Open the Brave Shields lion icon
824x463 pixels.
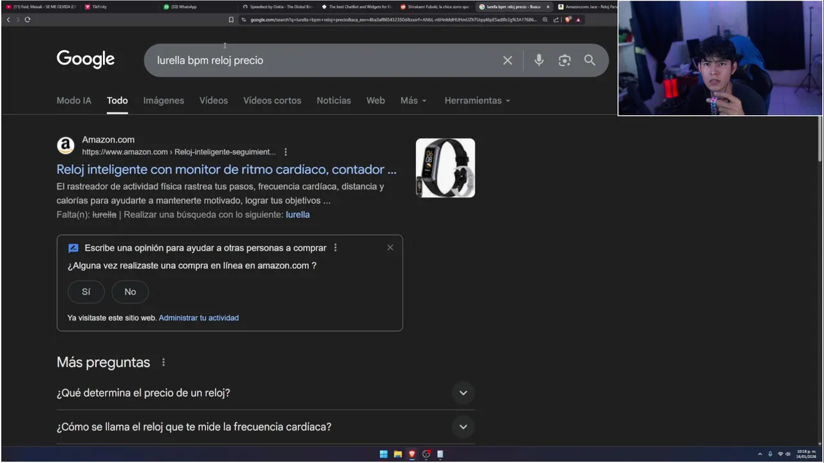coord(568,20)
